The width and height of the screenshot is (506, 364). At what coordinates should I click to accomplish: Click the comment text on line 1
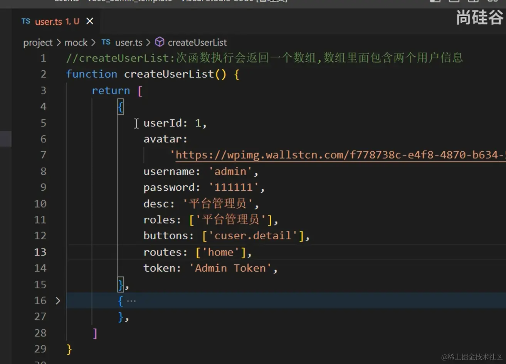(264, 58)
